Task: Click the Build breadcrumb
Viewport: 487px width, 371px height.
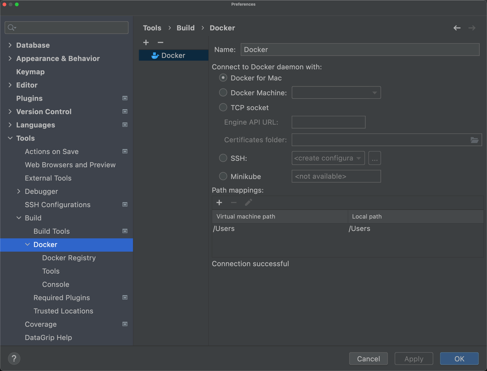Action: 186,28
